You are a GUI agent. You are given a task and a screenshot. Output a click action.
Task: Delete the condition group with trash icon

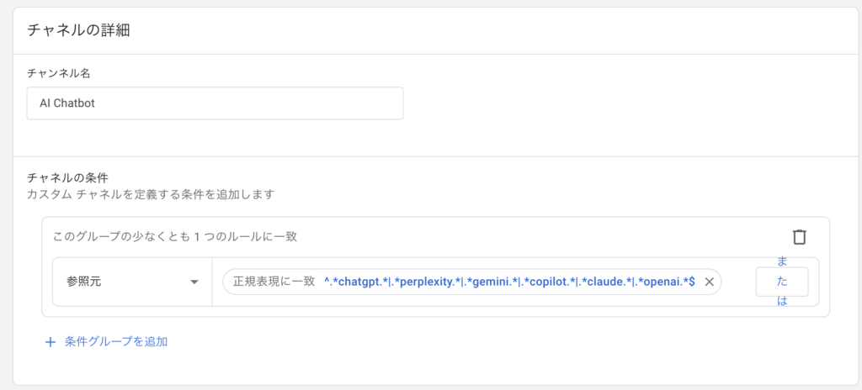tap(799, 237)
